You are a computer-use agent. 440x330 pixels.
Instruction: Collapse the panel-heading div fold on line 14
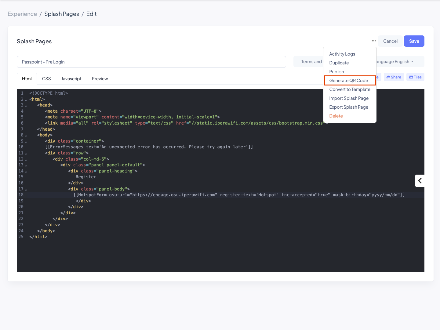pyautogui.click(x=26, y=172)
